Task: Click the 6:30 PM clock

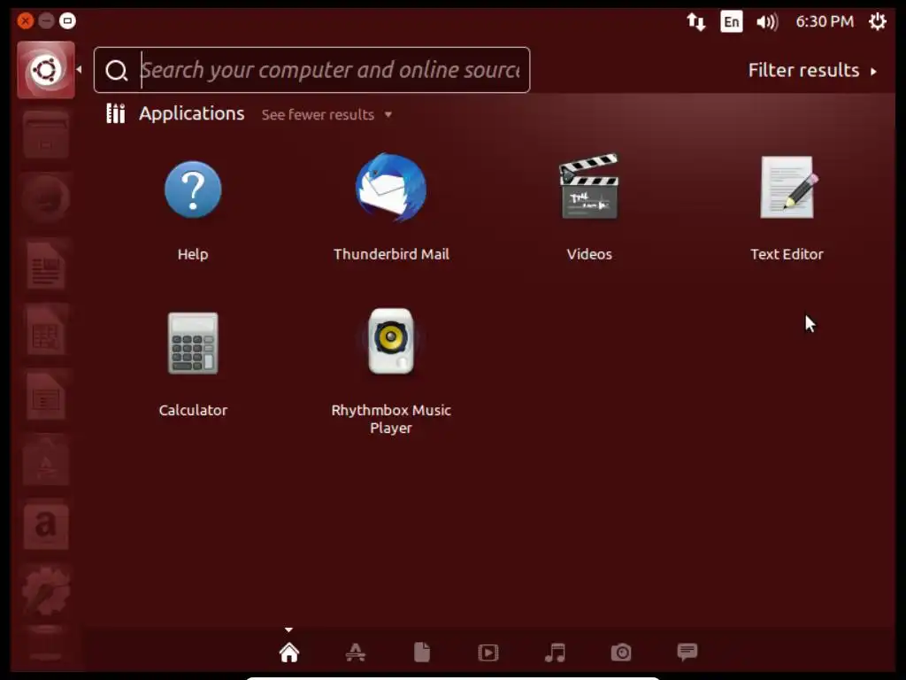Action: point(825,22)
